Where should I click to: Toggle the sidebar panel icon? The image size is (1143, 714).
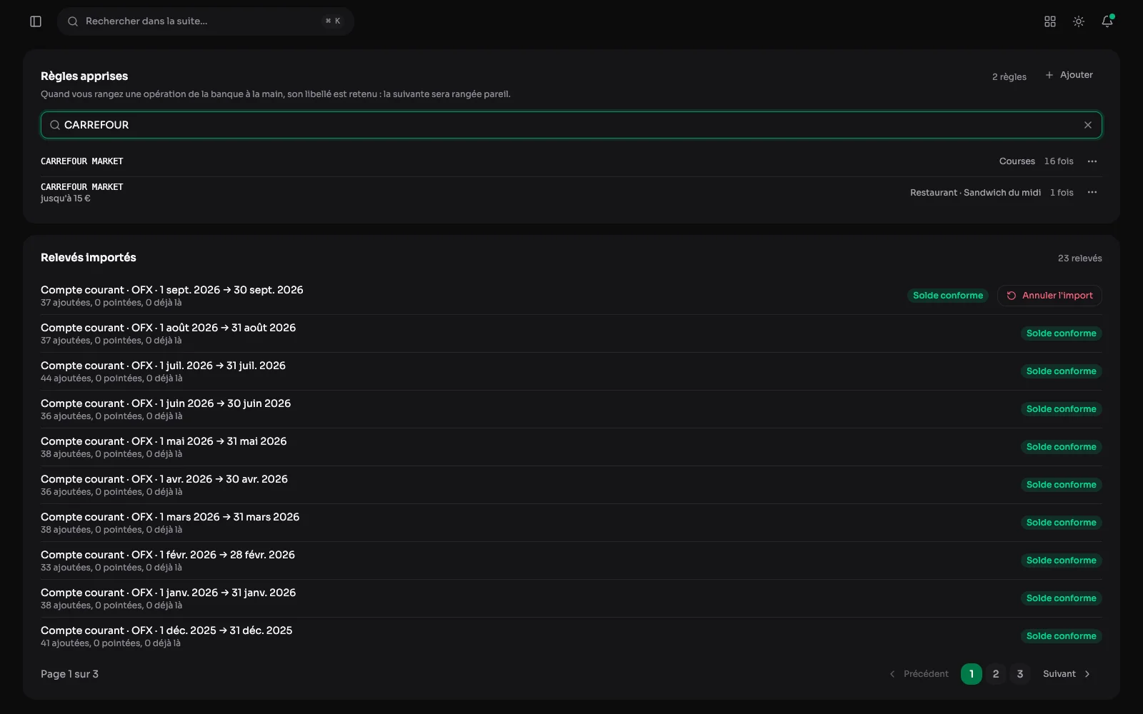[x=36, y=21]
